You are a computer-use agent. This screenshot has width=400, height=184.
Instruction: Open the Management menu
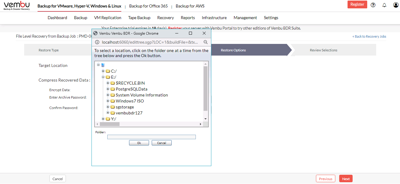(x=245, y=18)
